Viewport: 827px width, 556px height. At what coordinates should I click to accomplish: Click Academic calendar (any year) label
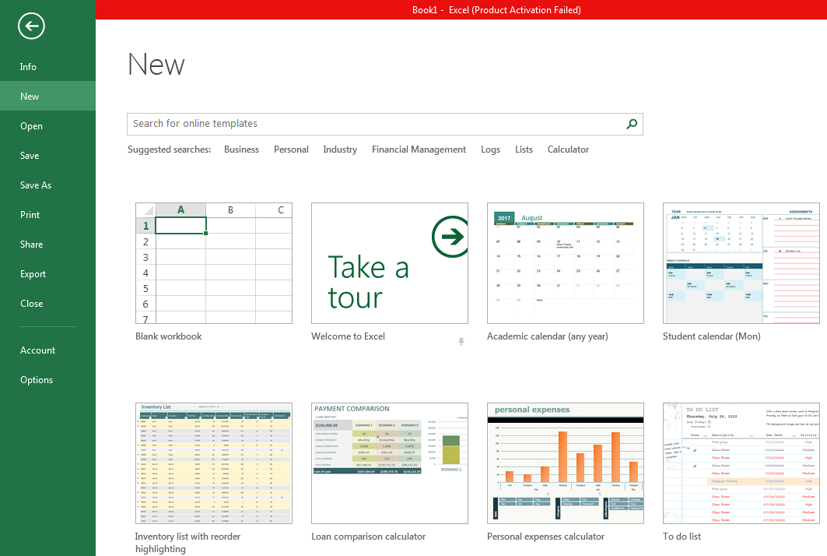[x=548, y=336]
